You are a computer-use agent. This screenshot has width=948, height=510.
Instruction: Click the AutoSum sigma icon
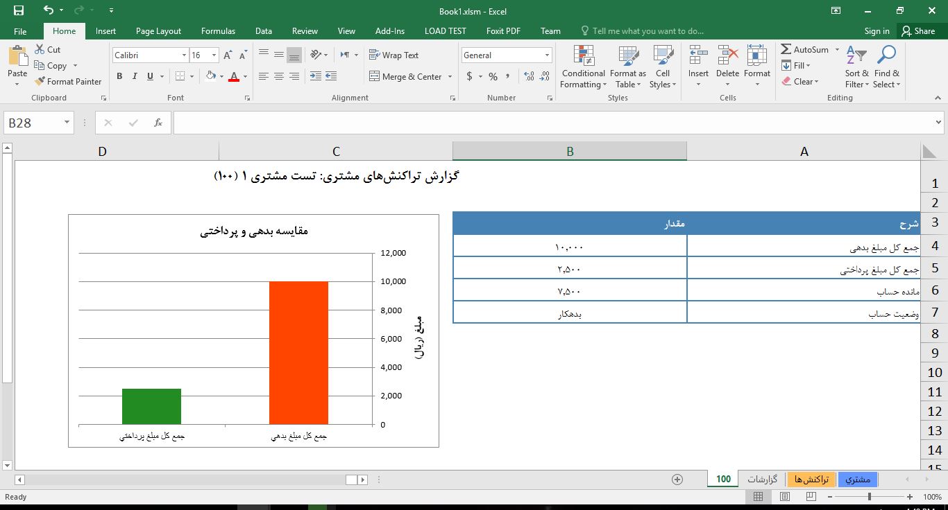click(x=786, y=50)
